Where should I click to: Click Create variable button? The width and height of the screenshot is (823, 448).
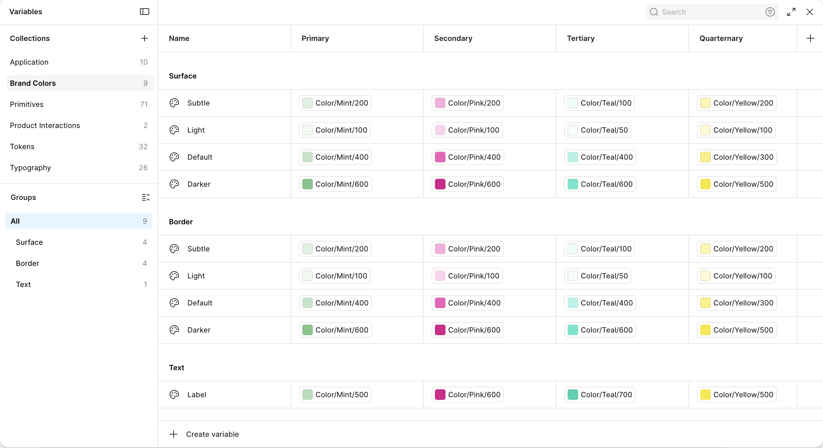(204, 434)
